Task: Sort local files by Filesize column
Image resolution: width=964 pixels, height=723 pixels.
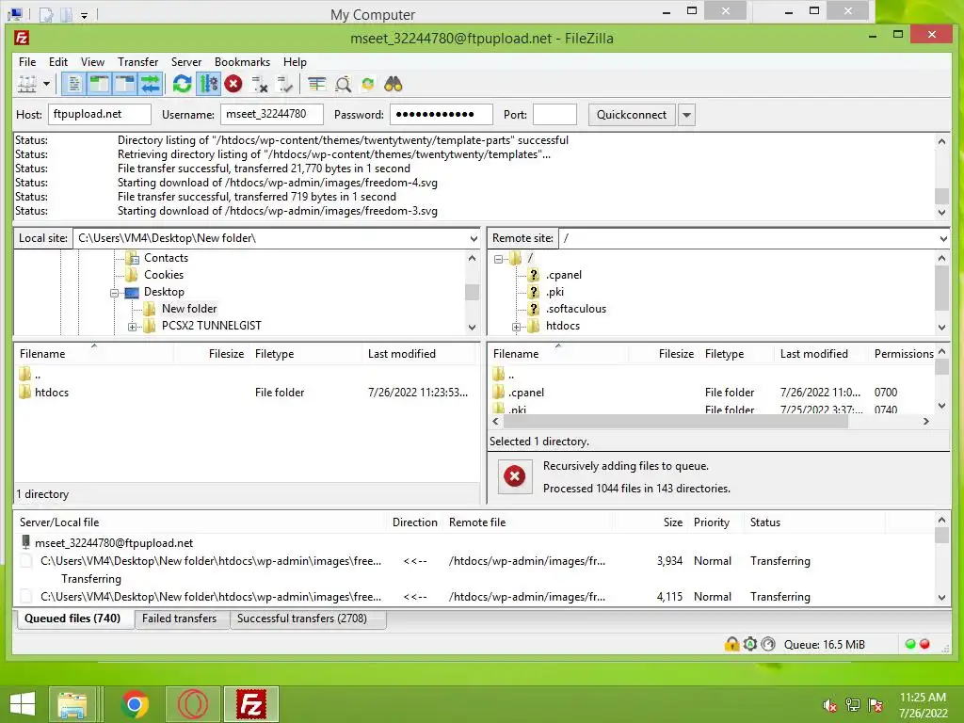Action: tap(226, 354)
